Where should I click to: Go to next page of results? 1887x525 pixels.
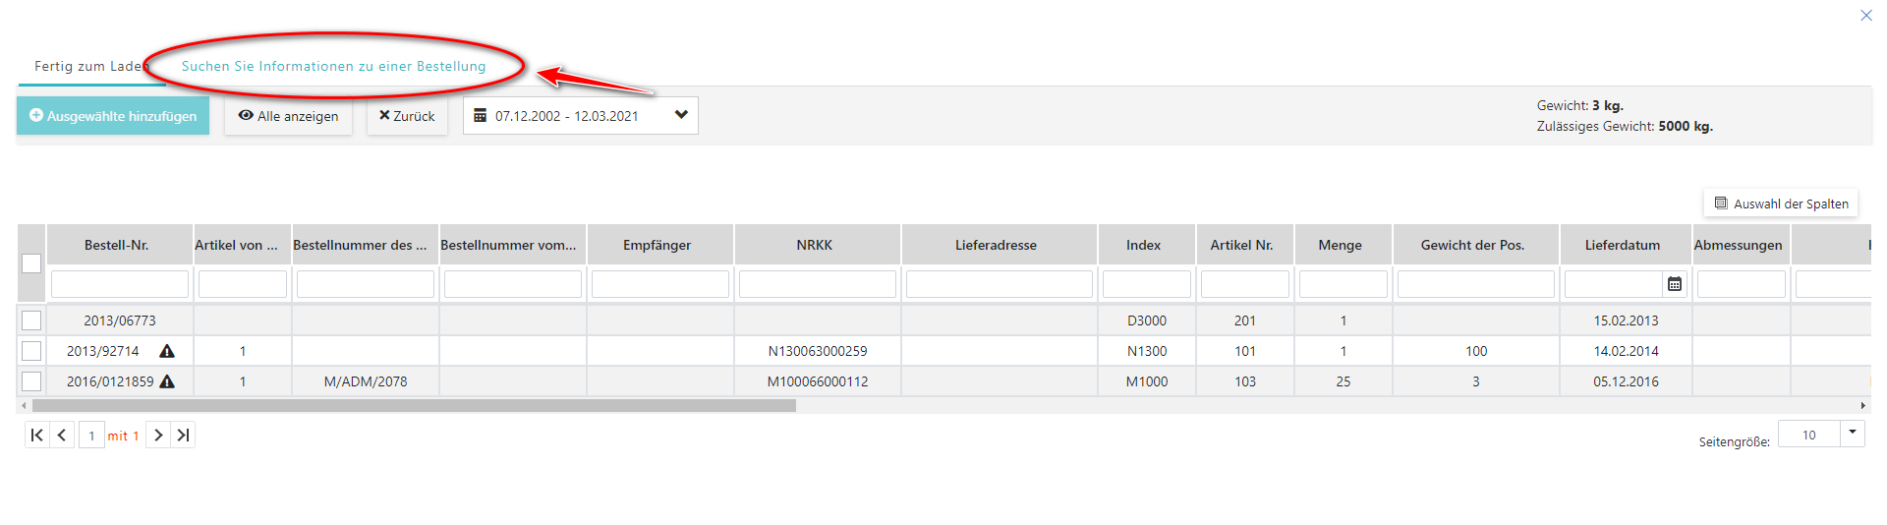[x=158, y=435]
